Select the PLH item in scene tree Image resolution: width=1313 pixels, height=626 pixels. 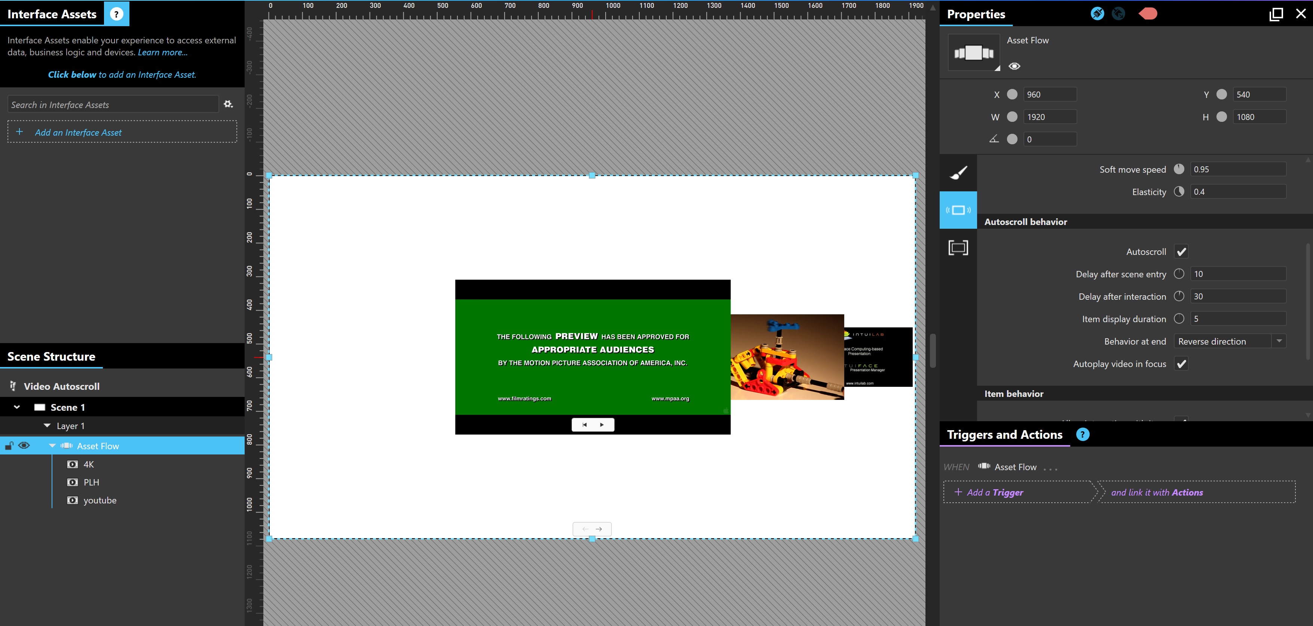pyautogui.click(x=91, y=482)
